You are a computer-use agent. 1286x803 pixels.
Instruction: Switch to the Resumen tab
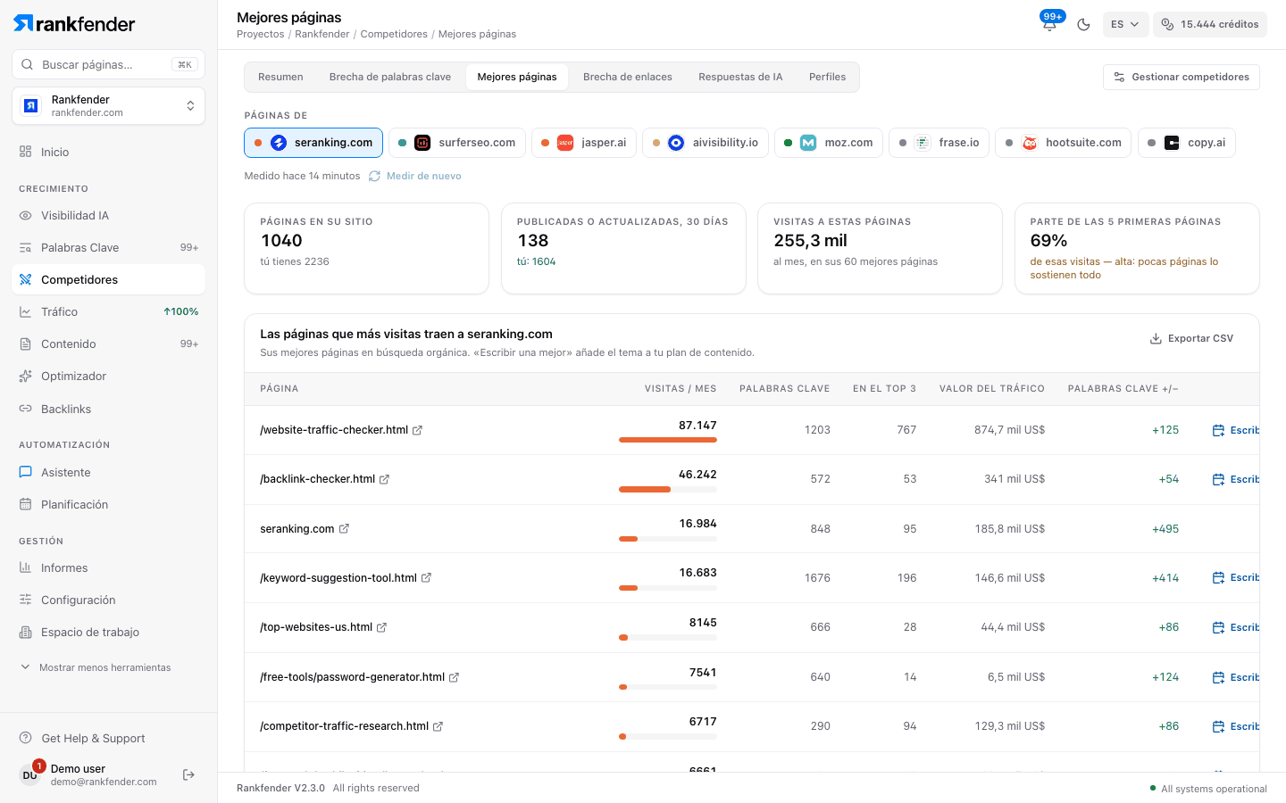[x=280, y=77]
